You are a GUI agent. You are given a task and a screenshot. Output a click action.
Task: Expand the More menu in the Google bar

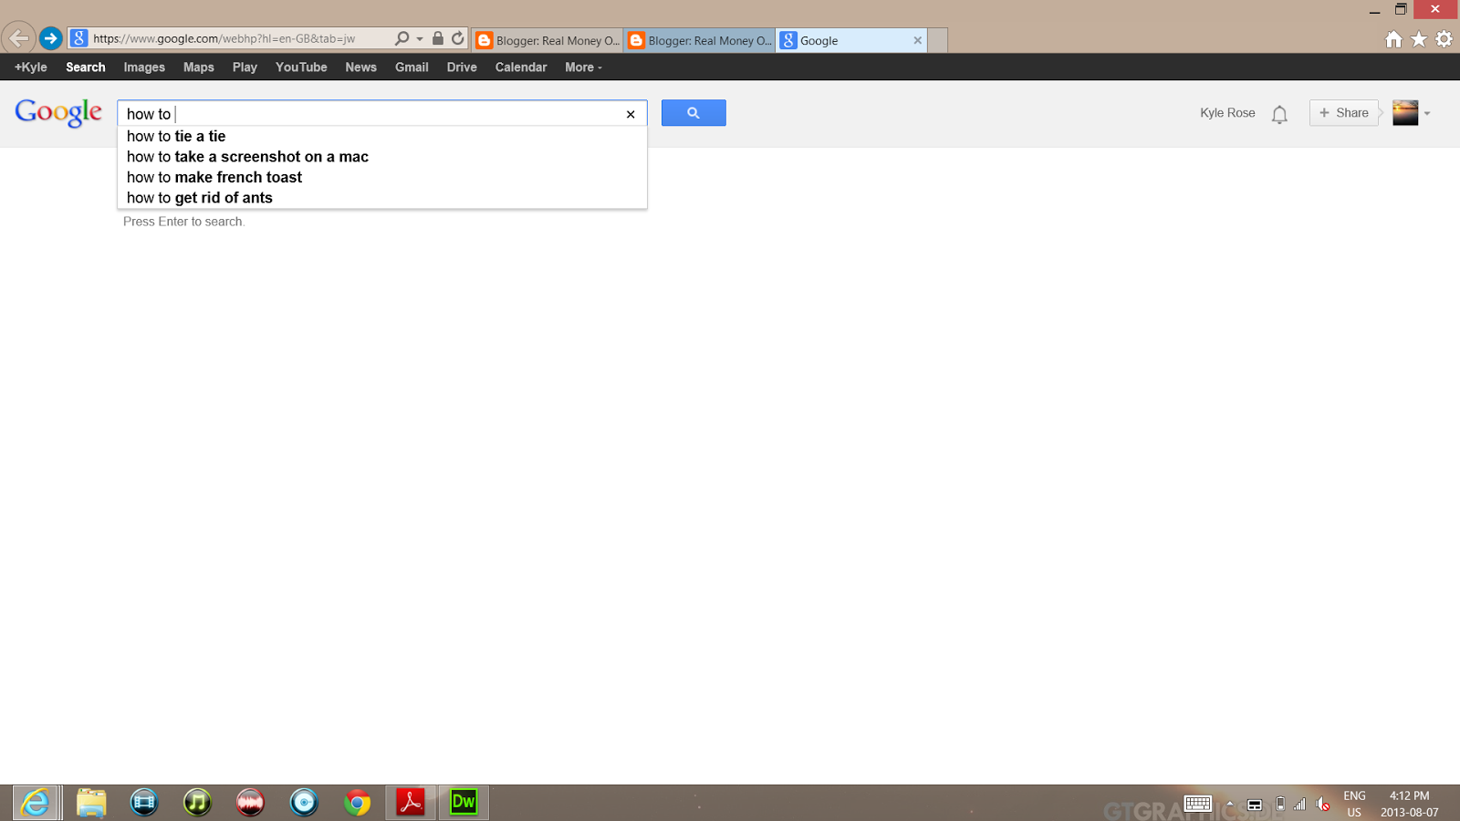[583, 67]
